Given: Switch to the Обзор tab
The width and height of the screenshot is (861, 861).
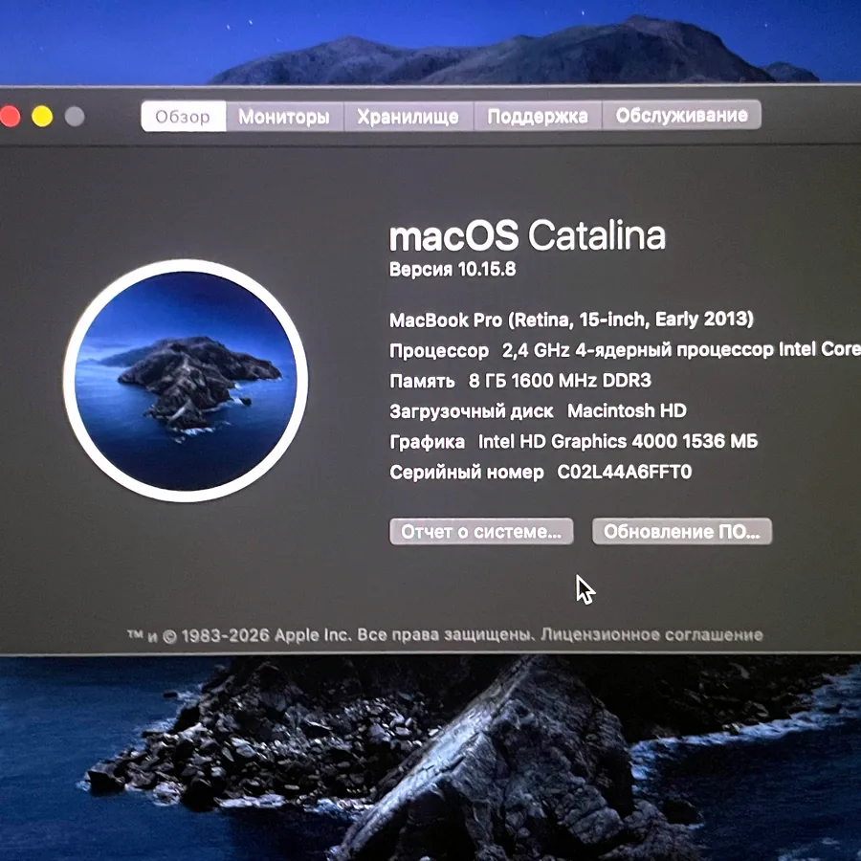Looking at the screenshot, I should [x=183, y=117].
